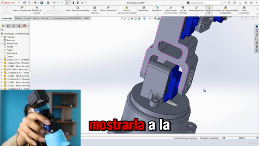Expand base1_2<2> component node
This screenshot has height=146, width=259.
(2, 63)
